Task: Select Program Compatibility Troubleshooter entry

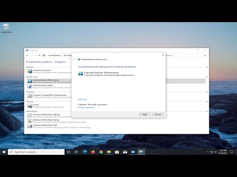Action: [49, 96]
